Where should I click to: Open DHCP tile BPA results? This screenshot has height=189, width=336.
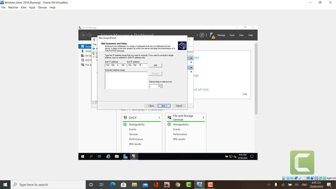(x=135, y=144)
